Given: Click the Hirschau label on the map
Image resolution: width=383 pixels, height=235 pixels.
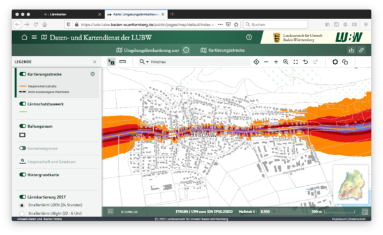Looking at the screenshot, I should [203, 135].
